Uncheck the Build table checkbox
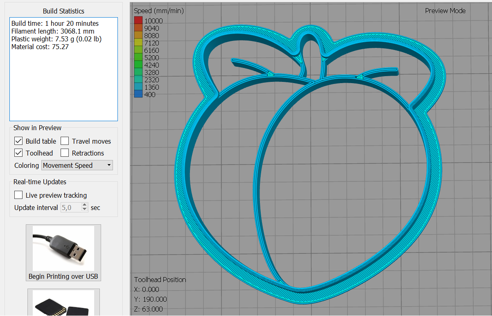Screen dimensions: 492x316 (18, 141)
